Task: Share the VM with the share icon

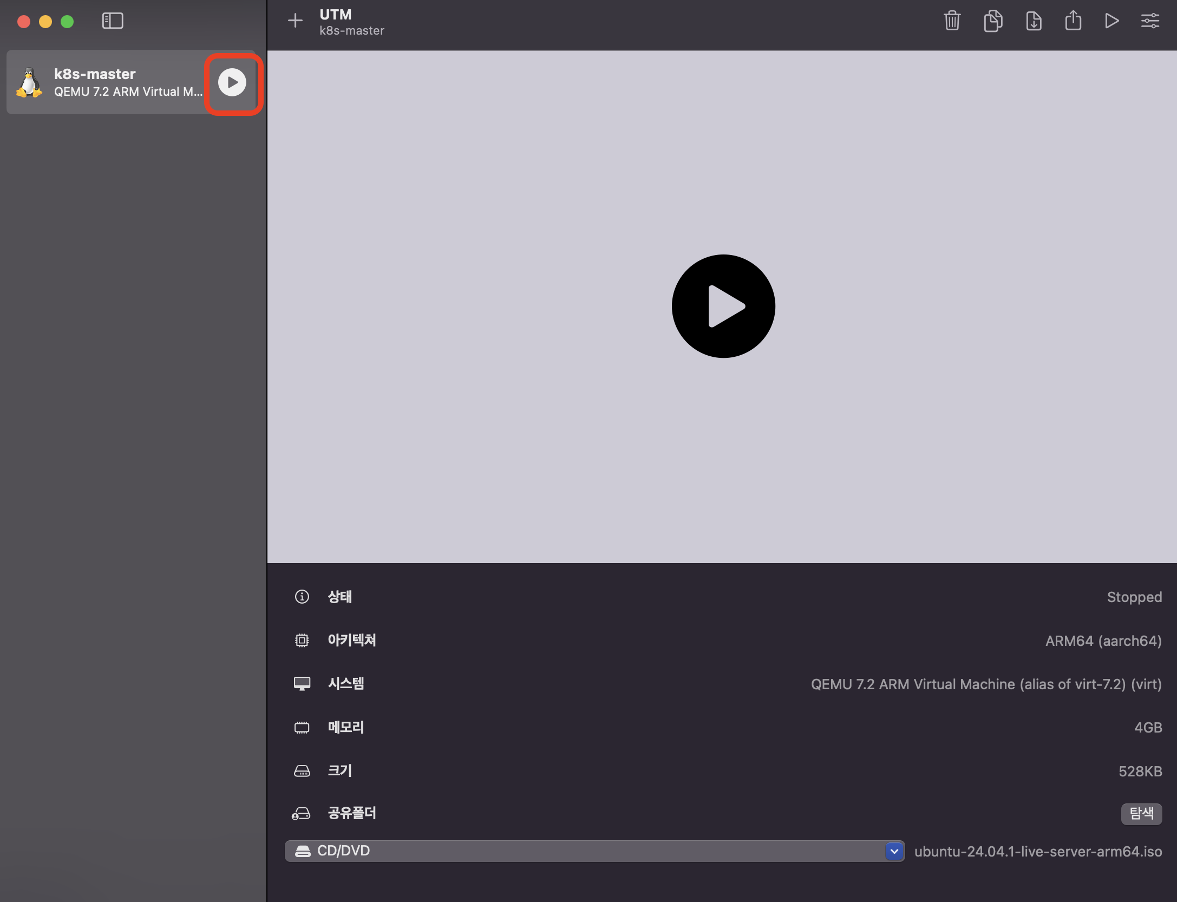Action: pos(1073,21)
